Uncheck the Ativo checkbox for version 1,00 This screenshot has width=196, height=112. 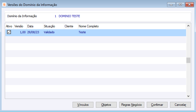[9, 32]
